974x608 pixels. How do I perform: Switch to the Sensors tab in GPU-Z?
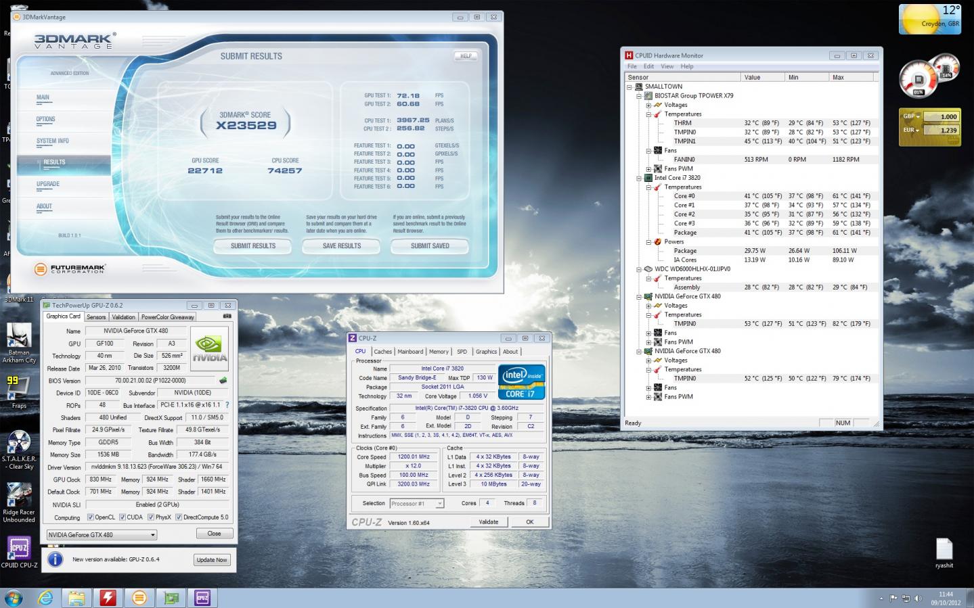[96, 317]
